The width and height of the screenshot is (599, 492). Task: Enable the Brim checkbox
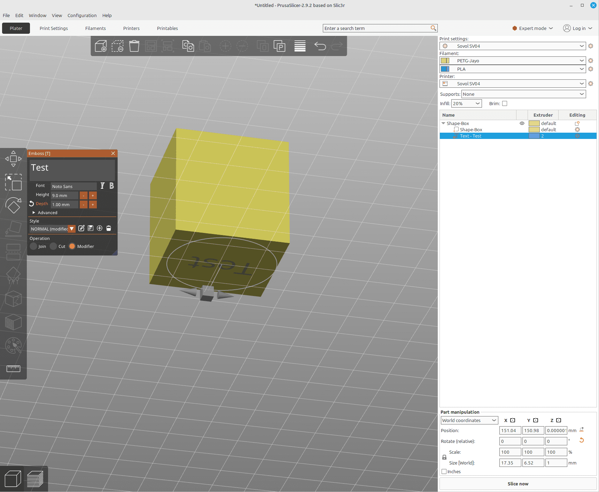pyautogui.click(x=505, y=103)
